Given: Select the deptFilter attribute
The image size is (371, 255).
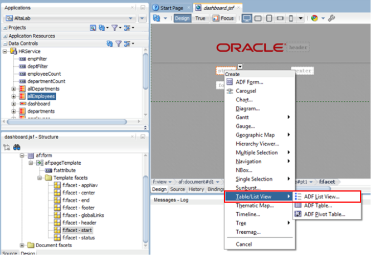Looking at the screenshot, I should coord(38,66).
